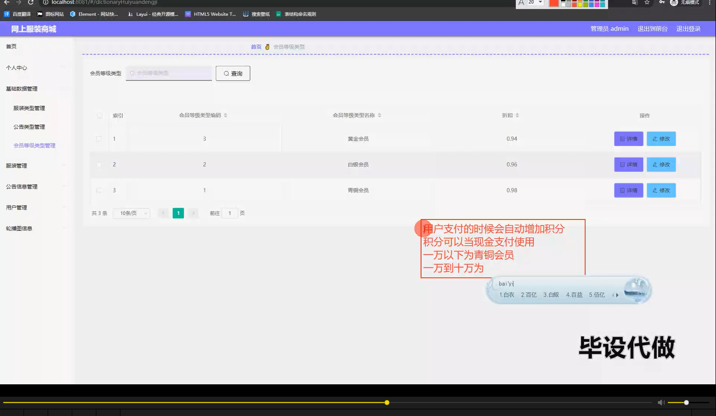Check the checkbox for 黄金会员 row
This screenshot has height=416, width=716.
pyautogui.click(x=100, y=139)
